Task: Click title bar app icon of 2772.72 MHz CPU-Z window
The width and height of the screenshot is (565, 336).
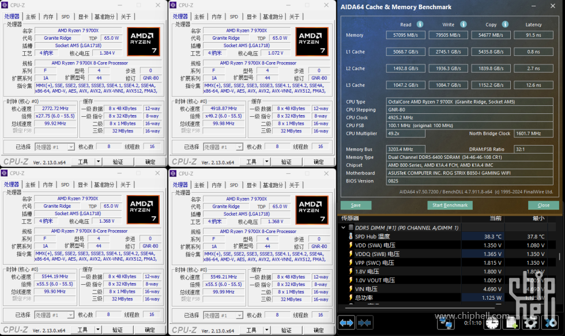Action: click(x=5, y=5)
